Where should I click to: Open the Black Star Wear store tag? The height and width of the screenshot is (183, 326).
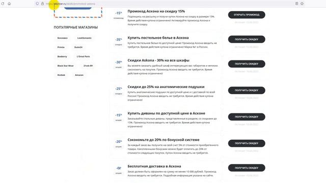[66, 66]
